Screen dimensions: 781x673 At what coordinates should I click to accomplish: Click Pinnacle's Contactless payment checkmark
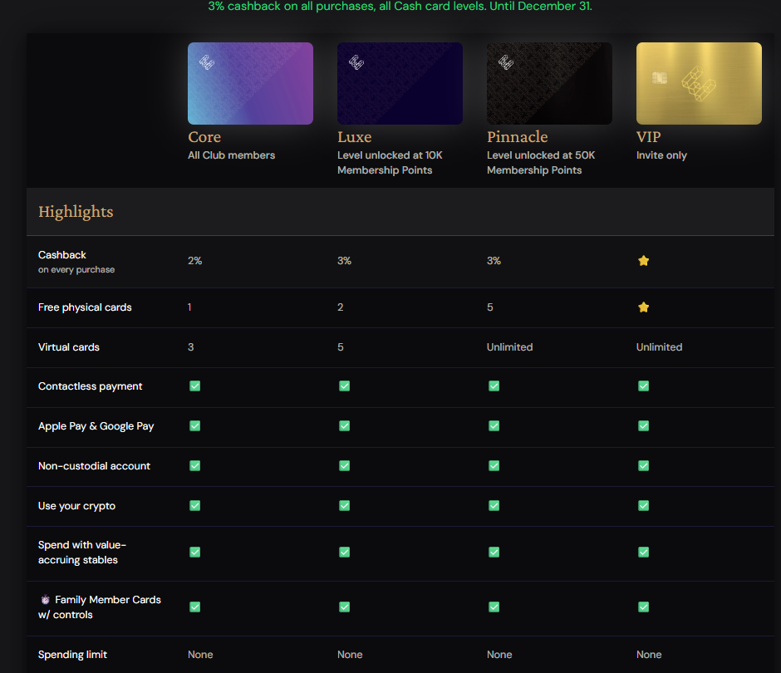click(x=494, y=386)
